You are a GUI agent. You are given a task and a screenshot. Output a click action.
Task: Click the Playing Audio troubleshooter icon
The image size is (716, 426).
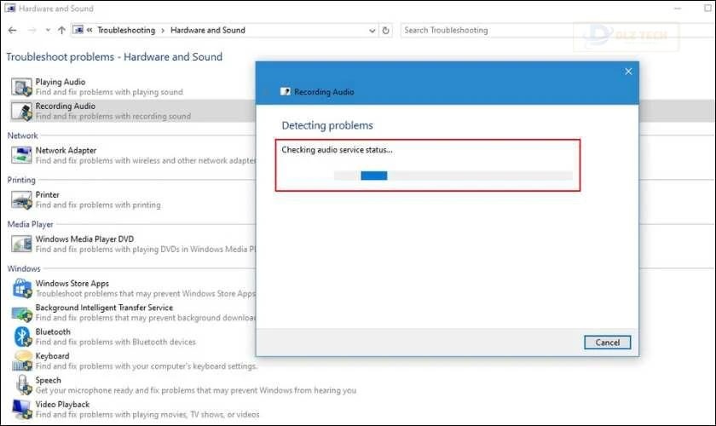(x=21, y=87)
